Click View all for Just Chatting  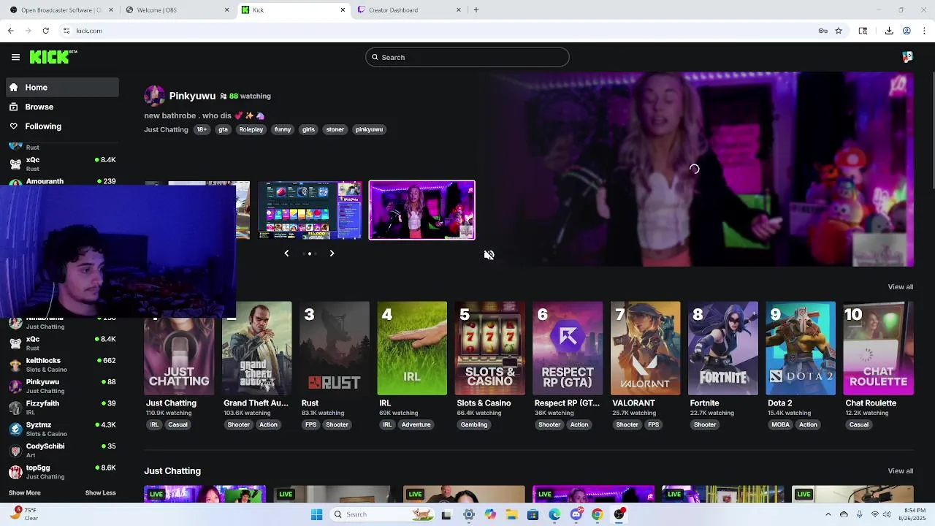click(900, 471)
